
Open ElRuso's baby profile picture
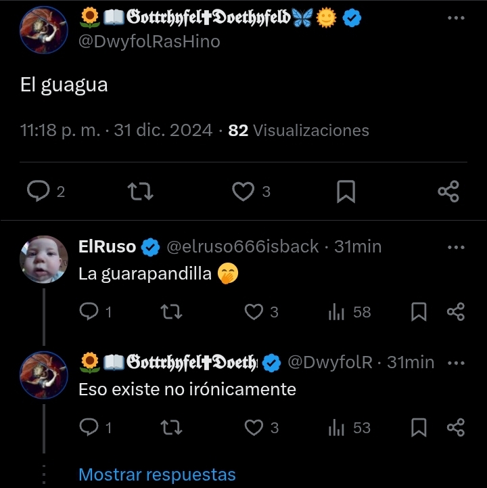[x=43, y=259]
